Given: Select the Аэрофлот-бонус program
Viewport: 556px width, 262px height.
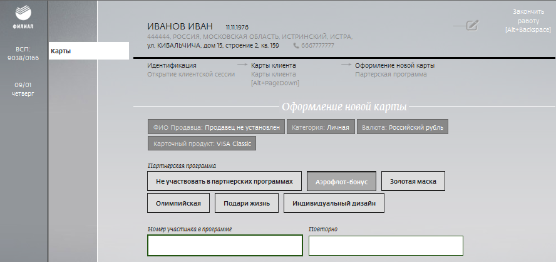Looking at the screenshot, I should [x=341, y=181].
